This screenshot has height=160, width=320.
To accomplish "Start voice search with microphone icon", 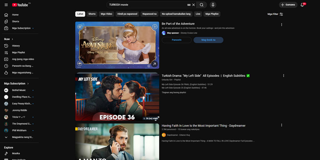I will pos(213,5).
